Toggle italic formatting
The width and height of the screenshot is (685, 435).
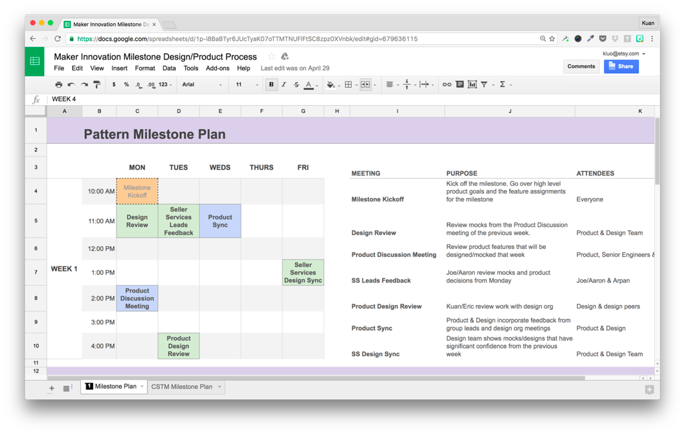284,84
